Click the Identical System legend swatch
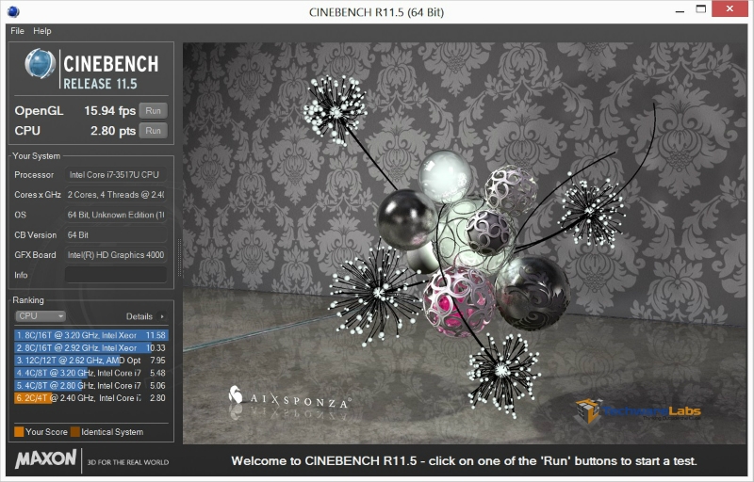The height and width of the screenshot is (482, 754). point(75,431)
